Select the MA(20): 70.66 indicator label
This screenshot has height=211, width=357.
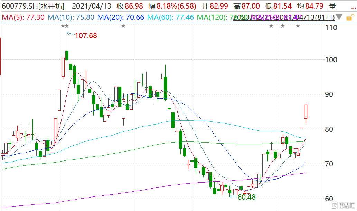click(x=121, y=17)
